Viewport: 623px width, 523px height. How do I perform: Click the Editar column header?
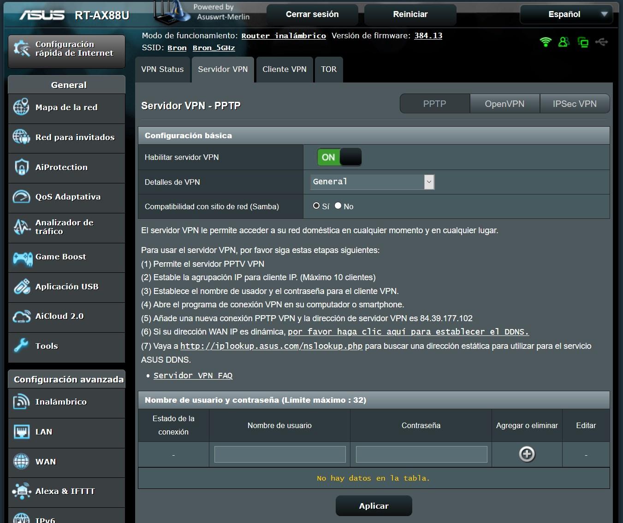[586, 425]
